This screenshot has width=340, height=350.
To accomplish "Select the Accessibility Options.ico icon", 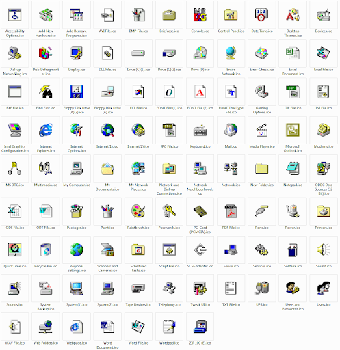I will [15, 15].
